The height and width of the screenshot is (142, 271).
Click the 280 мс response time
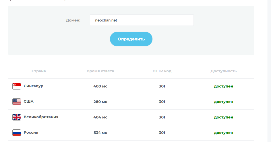pyautogui.click(x=100, y=102)
